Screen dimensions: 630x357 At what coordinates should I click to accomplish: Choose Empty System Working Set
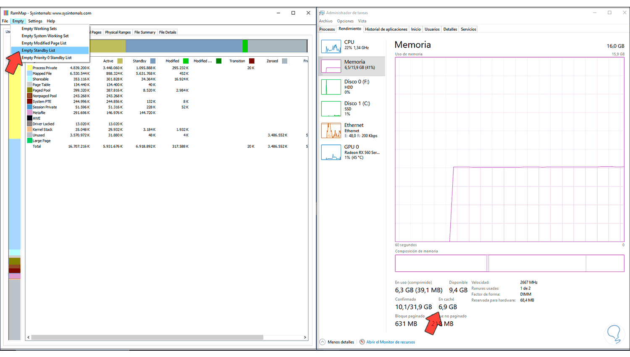(50, 36)
